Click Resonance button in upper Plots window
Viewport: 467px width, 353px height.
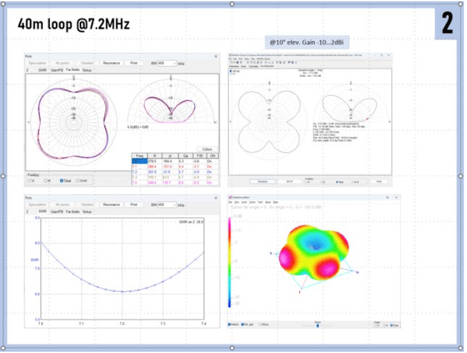(111, 63)
